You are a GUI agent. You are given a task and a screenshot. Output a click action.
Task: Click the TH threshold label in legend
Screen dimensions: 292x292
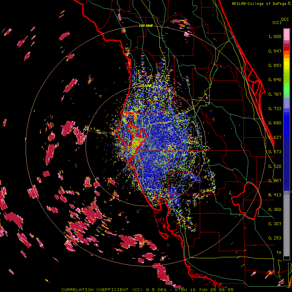coord(279,253)
